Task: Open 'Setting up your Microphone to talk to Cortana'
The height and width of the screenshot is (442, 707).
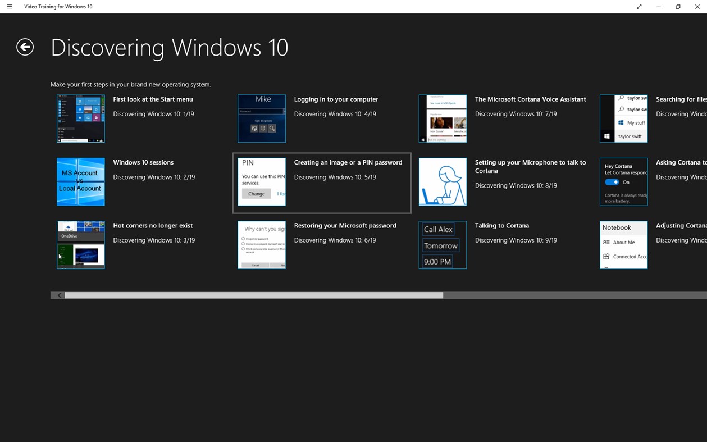Action: coord(443,181)
